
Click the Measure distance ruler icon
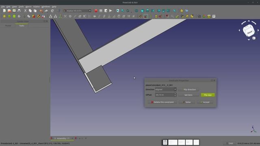click(x=174, y=11)
